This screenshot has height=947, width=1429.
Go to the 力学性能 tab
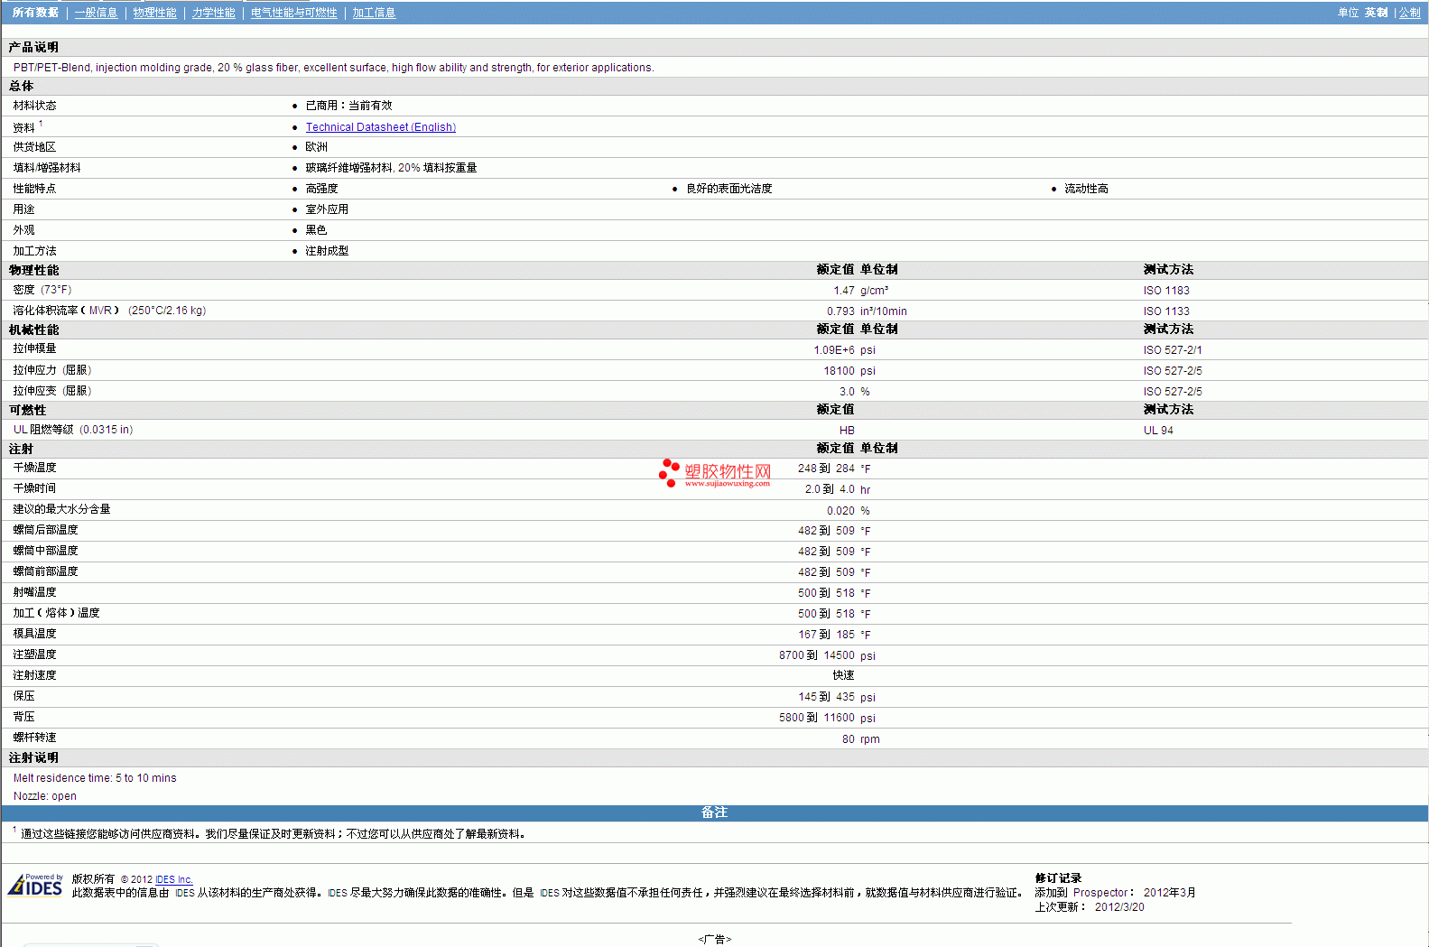click(213, 13)
